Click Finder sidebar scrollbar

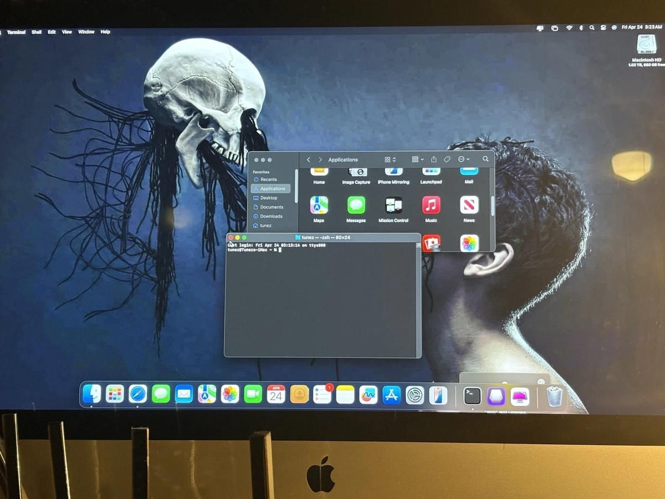pos(296,186)
